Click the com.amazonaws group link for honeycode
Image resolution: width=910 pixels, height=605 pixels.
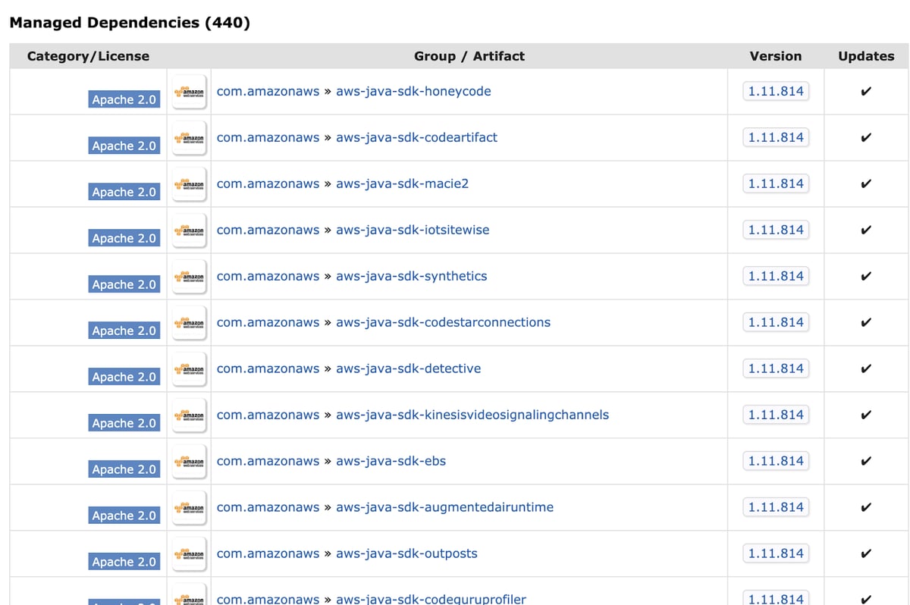[267, 91]
